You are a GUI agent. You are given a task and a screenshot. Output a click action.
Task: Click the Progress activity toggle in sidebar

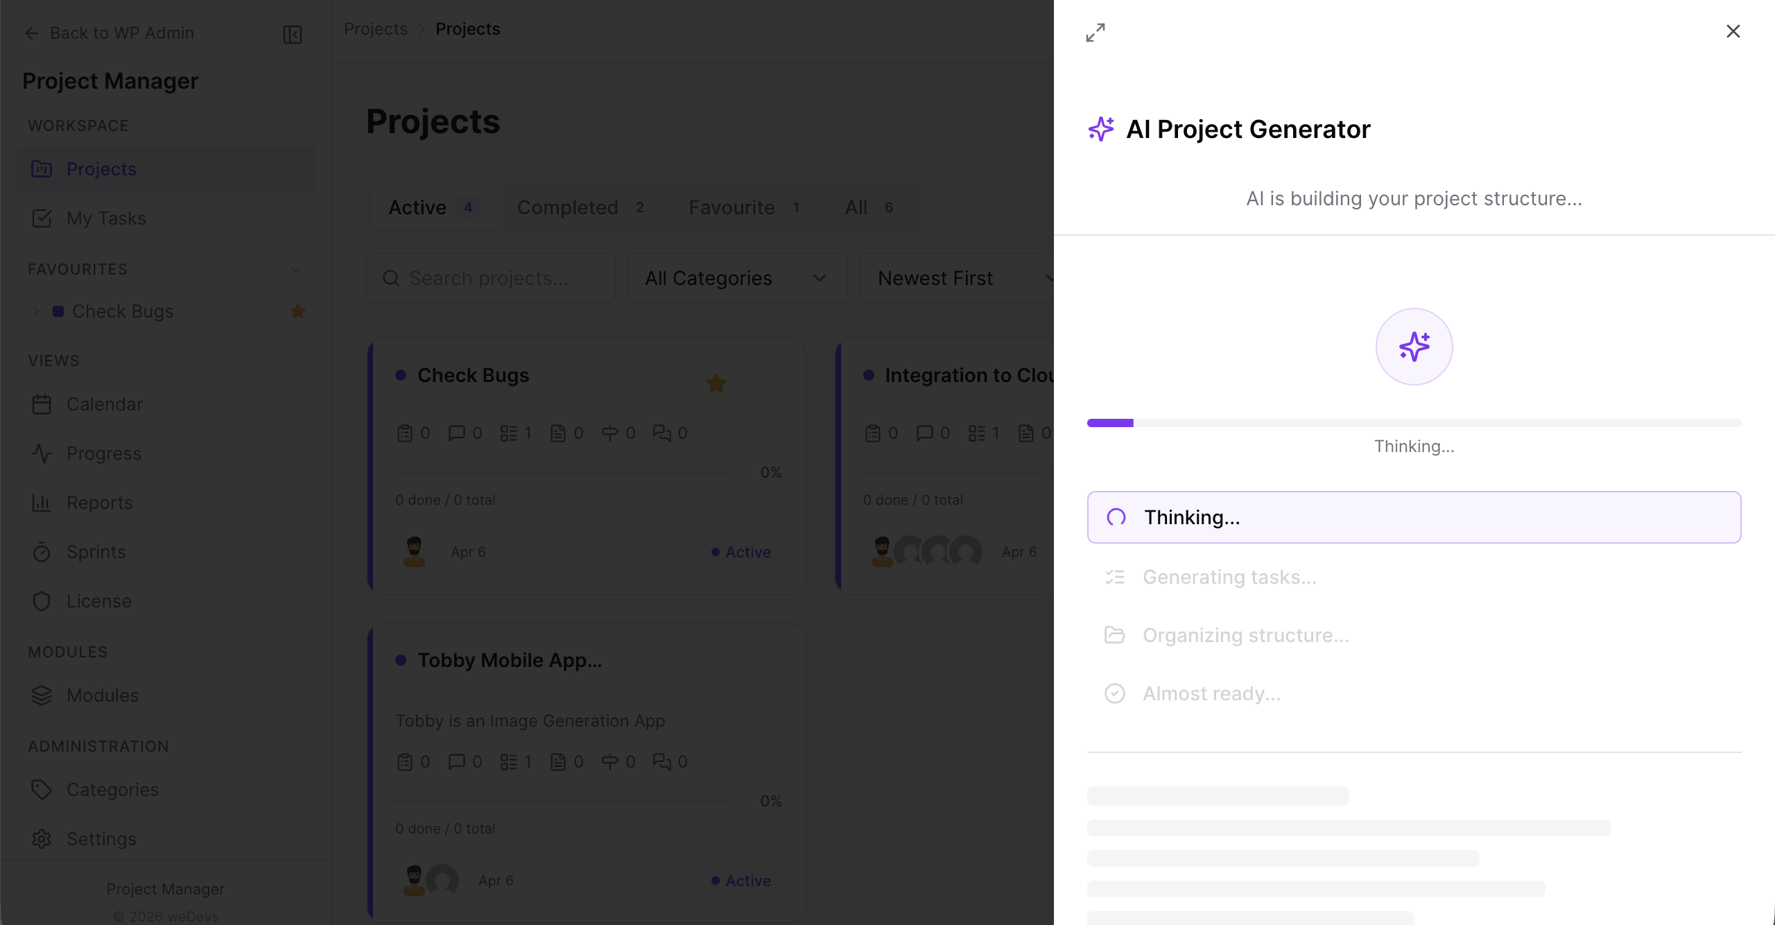(x=42, y=453)
